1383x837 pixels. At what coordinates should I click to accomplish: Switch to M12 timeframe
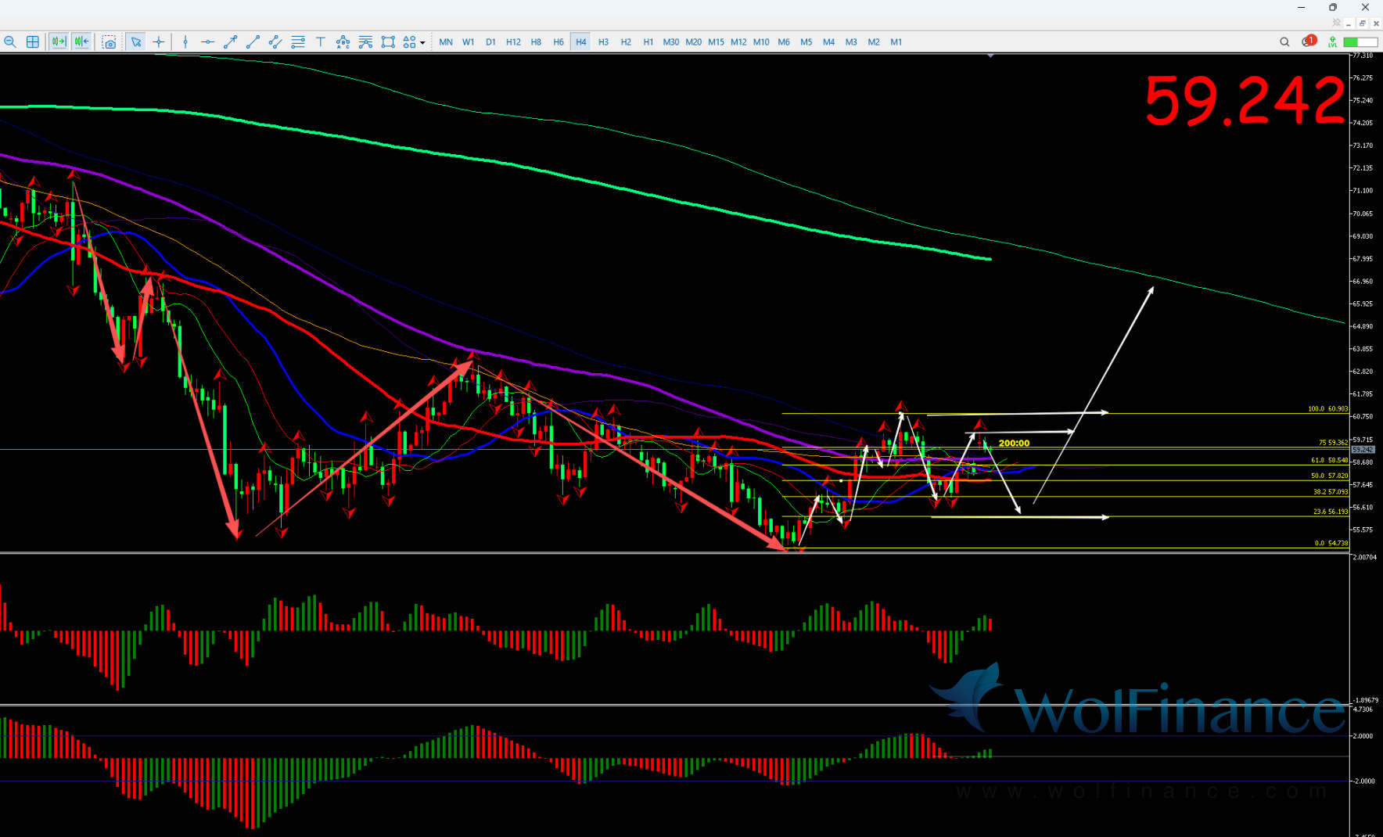point(738,42)
